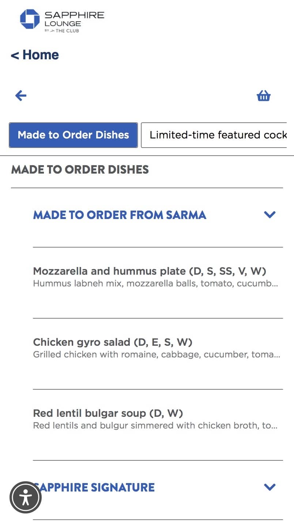Screen dimensions: 294x523
Task: Toggle the Sapphire Signature chevron arrow
Action: [x=269, y=487]
